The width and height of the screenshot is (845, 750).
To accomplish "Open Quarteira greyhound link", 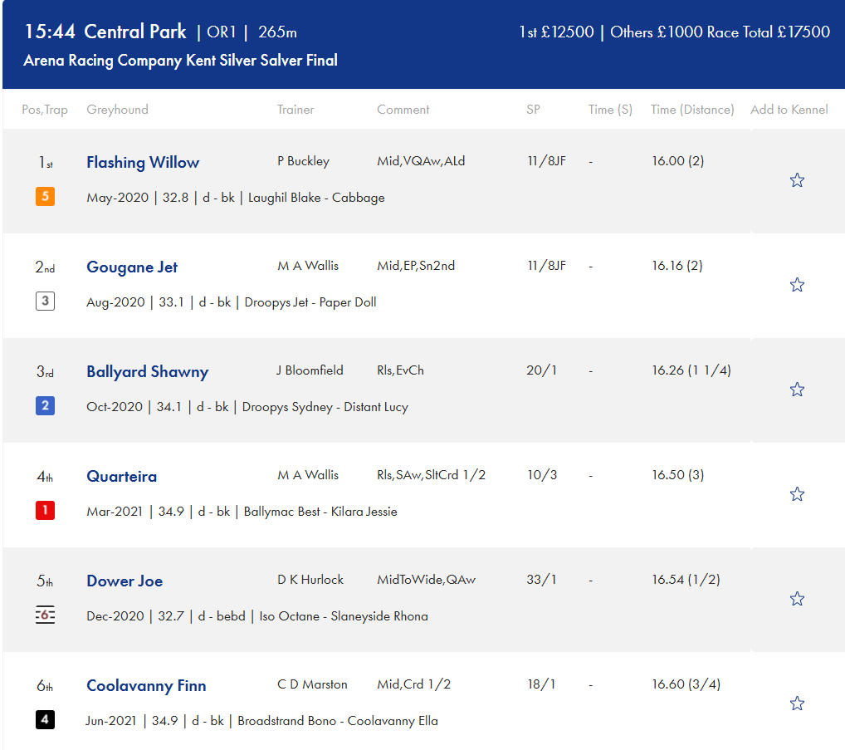I will point(121,476).
